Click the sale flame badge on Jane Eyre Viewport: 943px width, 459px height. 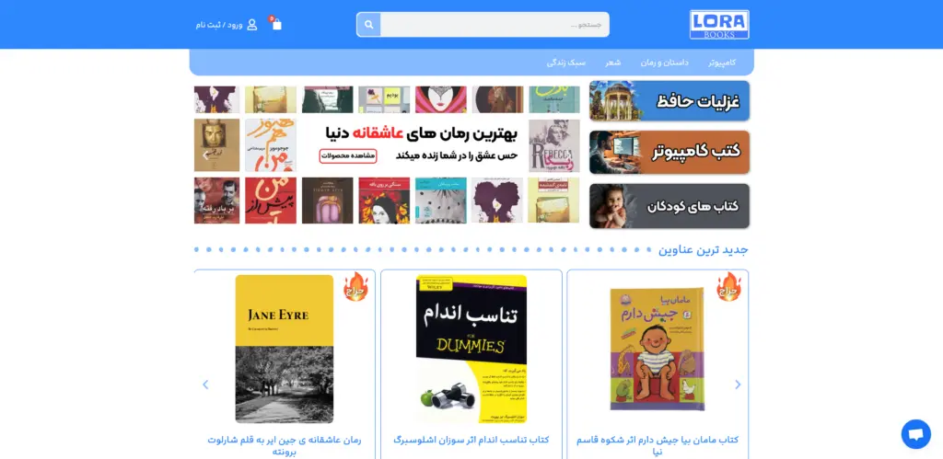click(x=355, y=287)
